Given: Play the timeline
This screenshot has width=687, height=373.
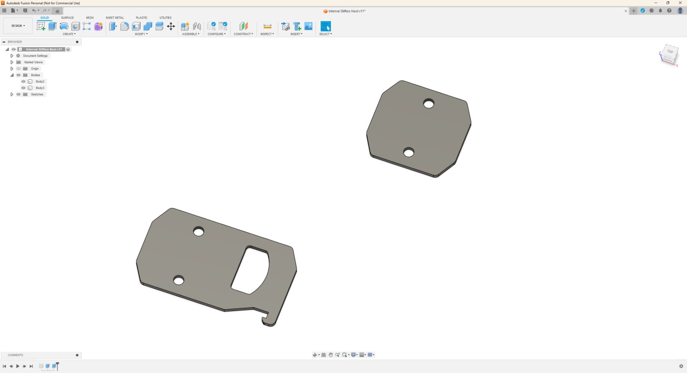Looking at the screenshot, I should (18, 366).
